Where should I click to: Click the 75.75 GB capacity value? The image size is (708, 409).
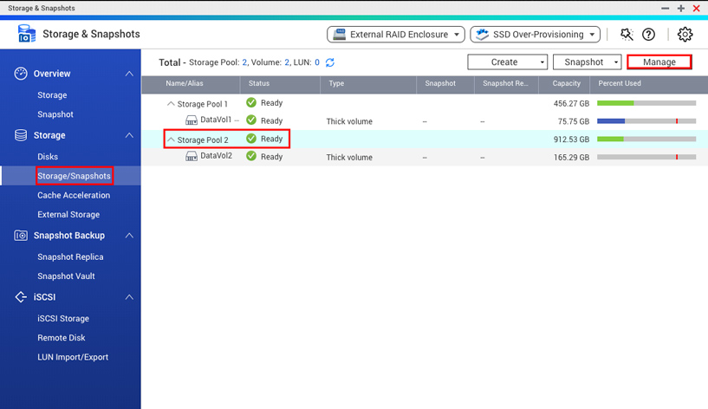[574, 121]
